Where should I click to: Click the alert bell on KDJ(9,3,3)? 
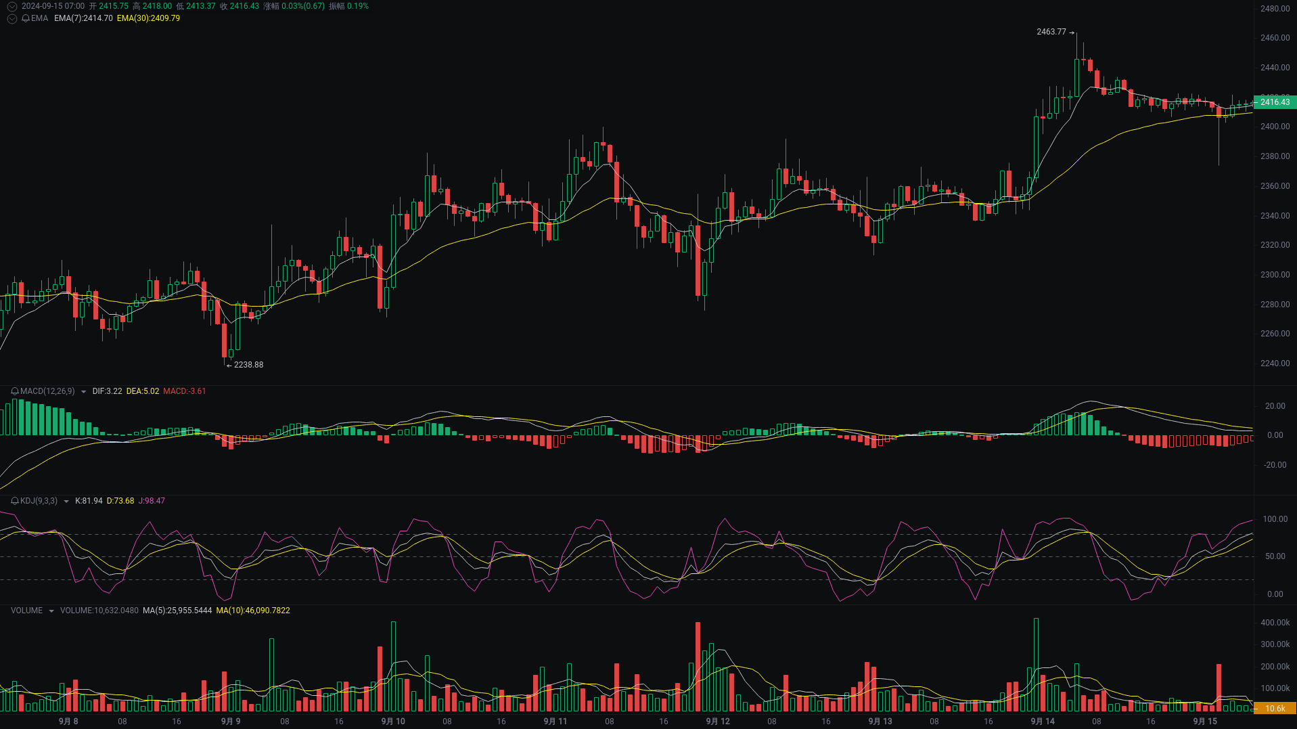(14, 501)
